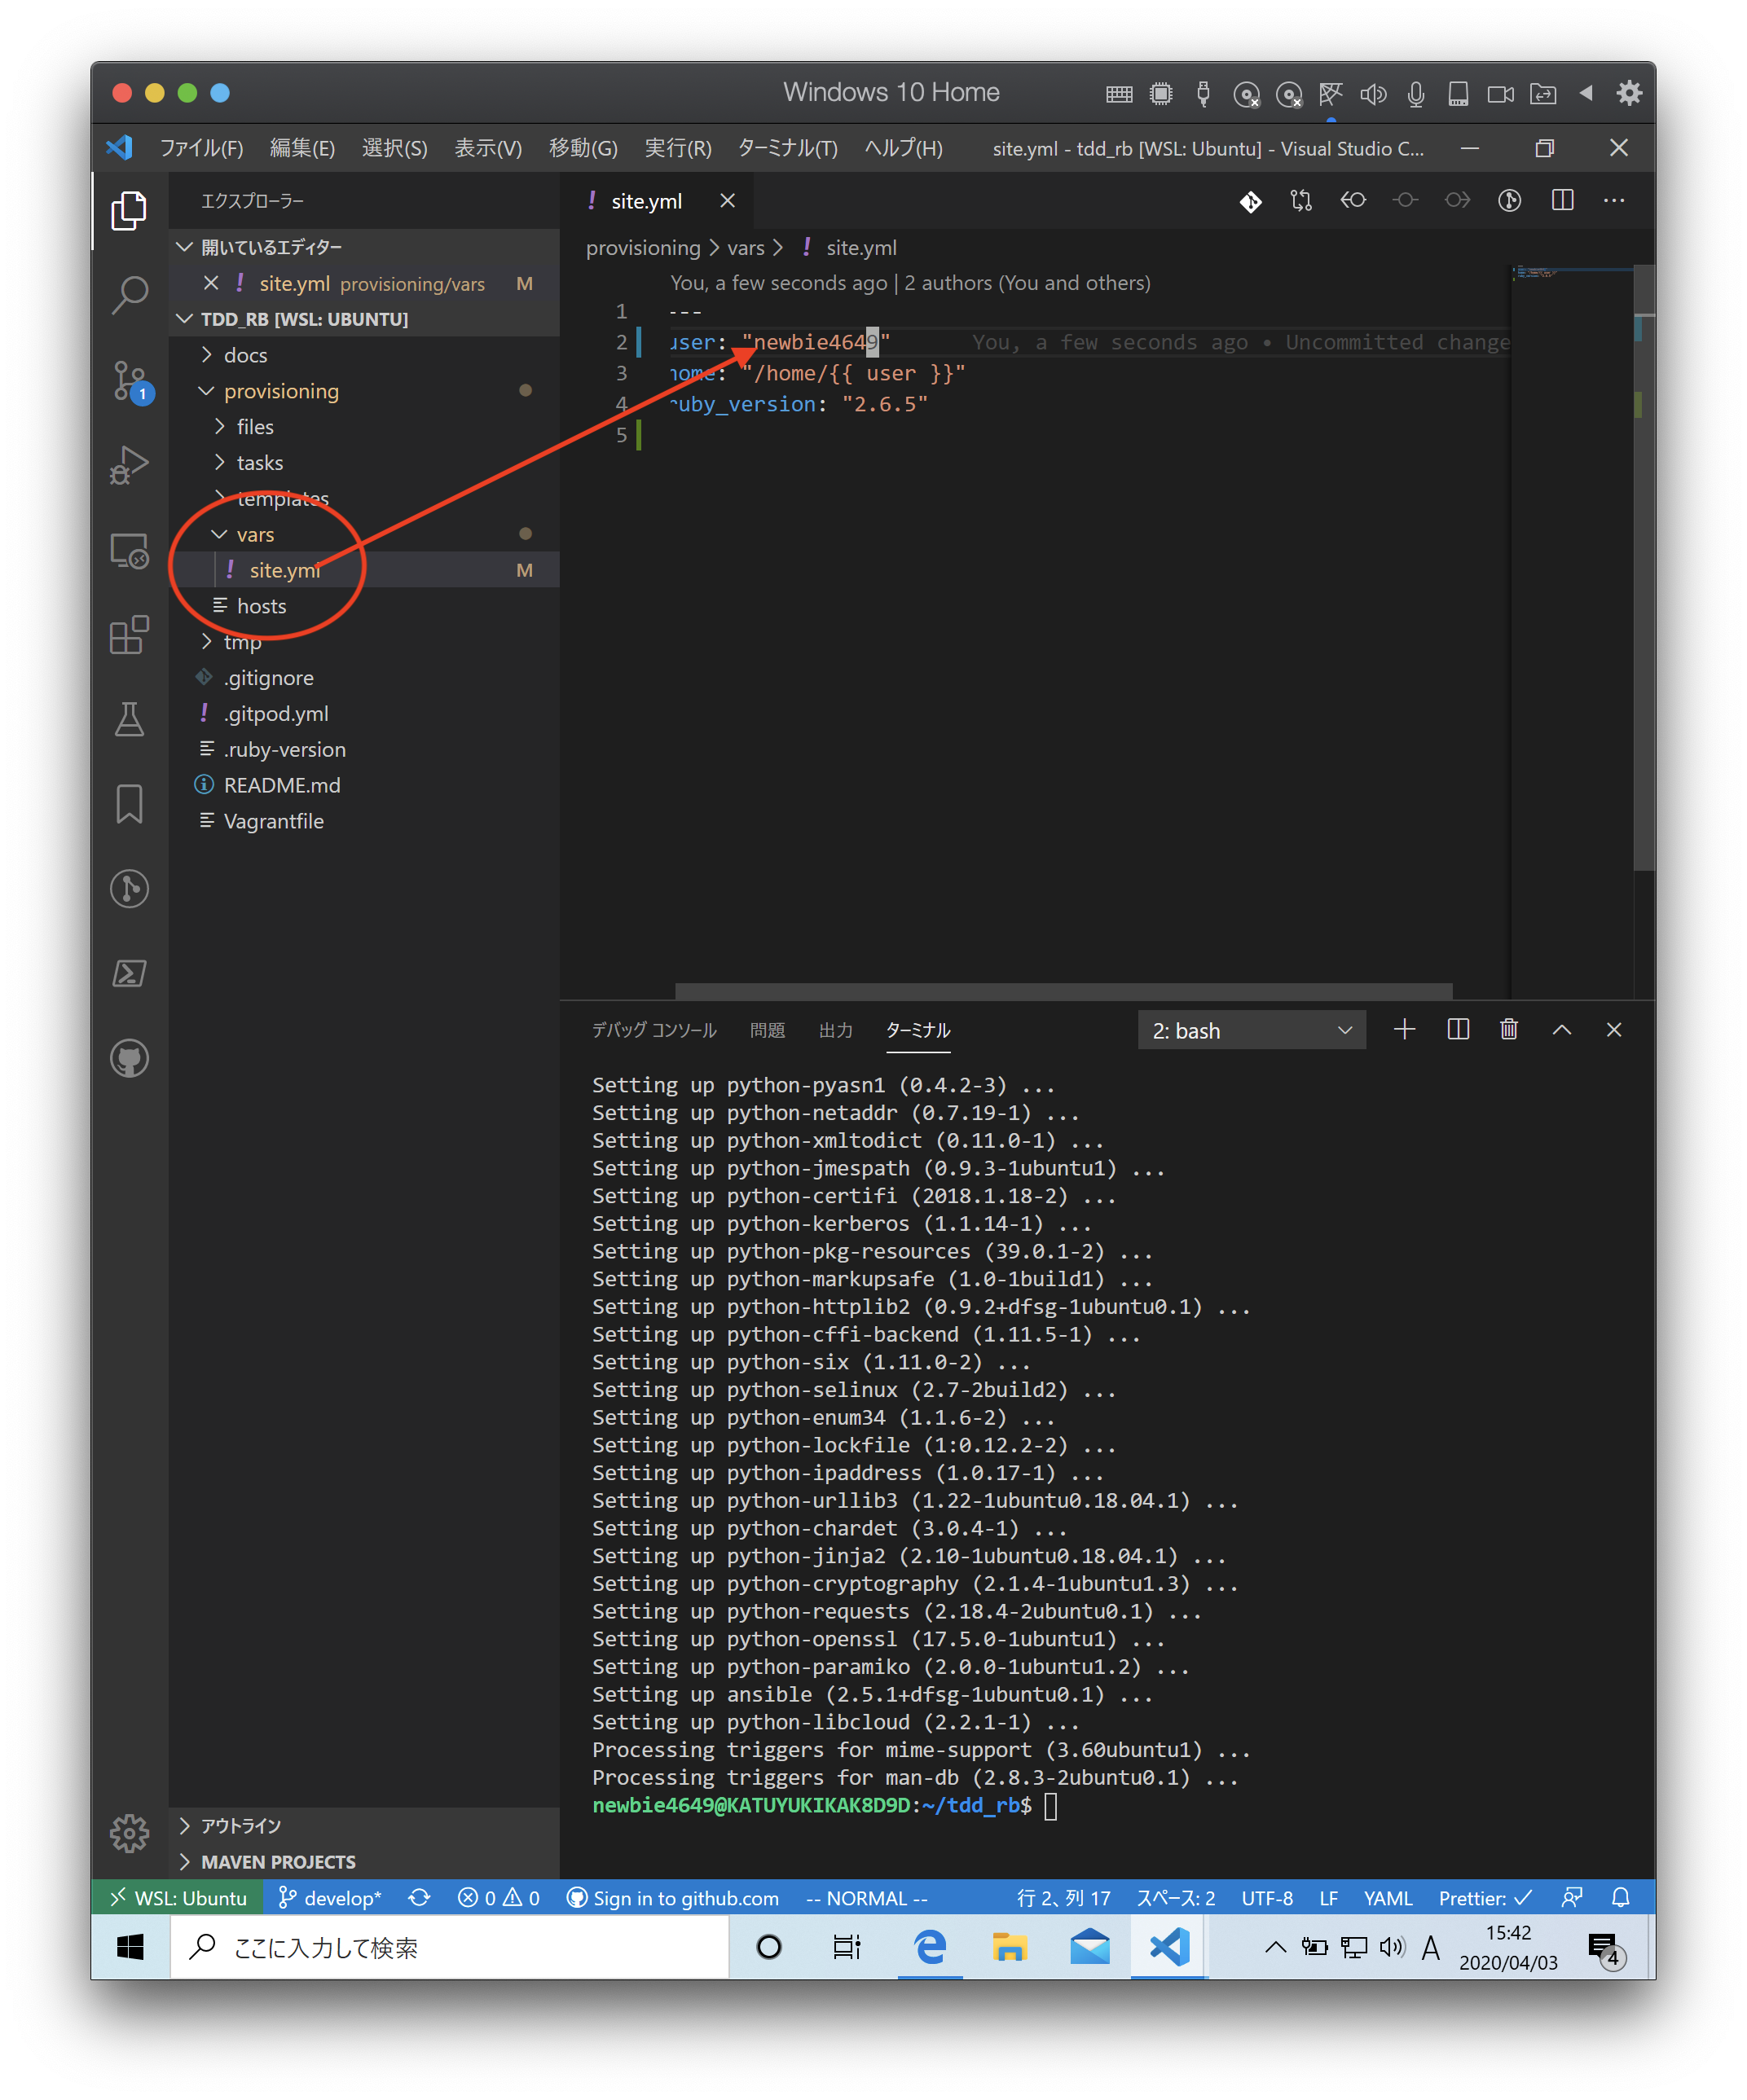
Task: Toggle Prettier status in status bar
Action: [1485, 1898]
